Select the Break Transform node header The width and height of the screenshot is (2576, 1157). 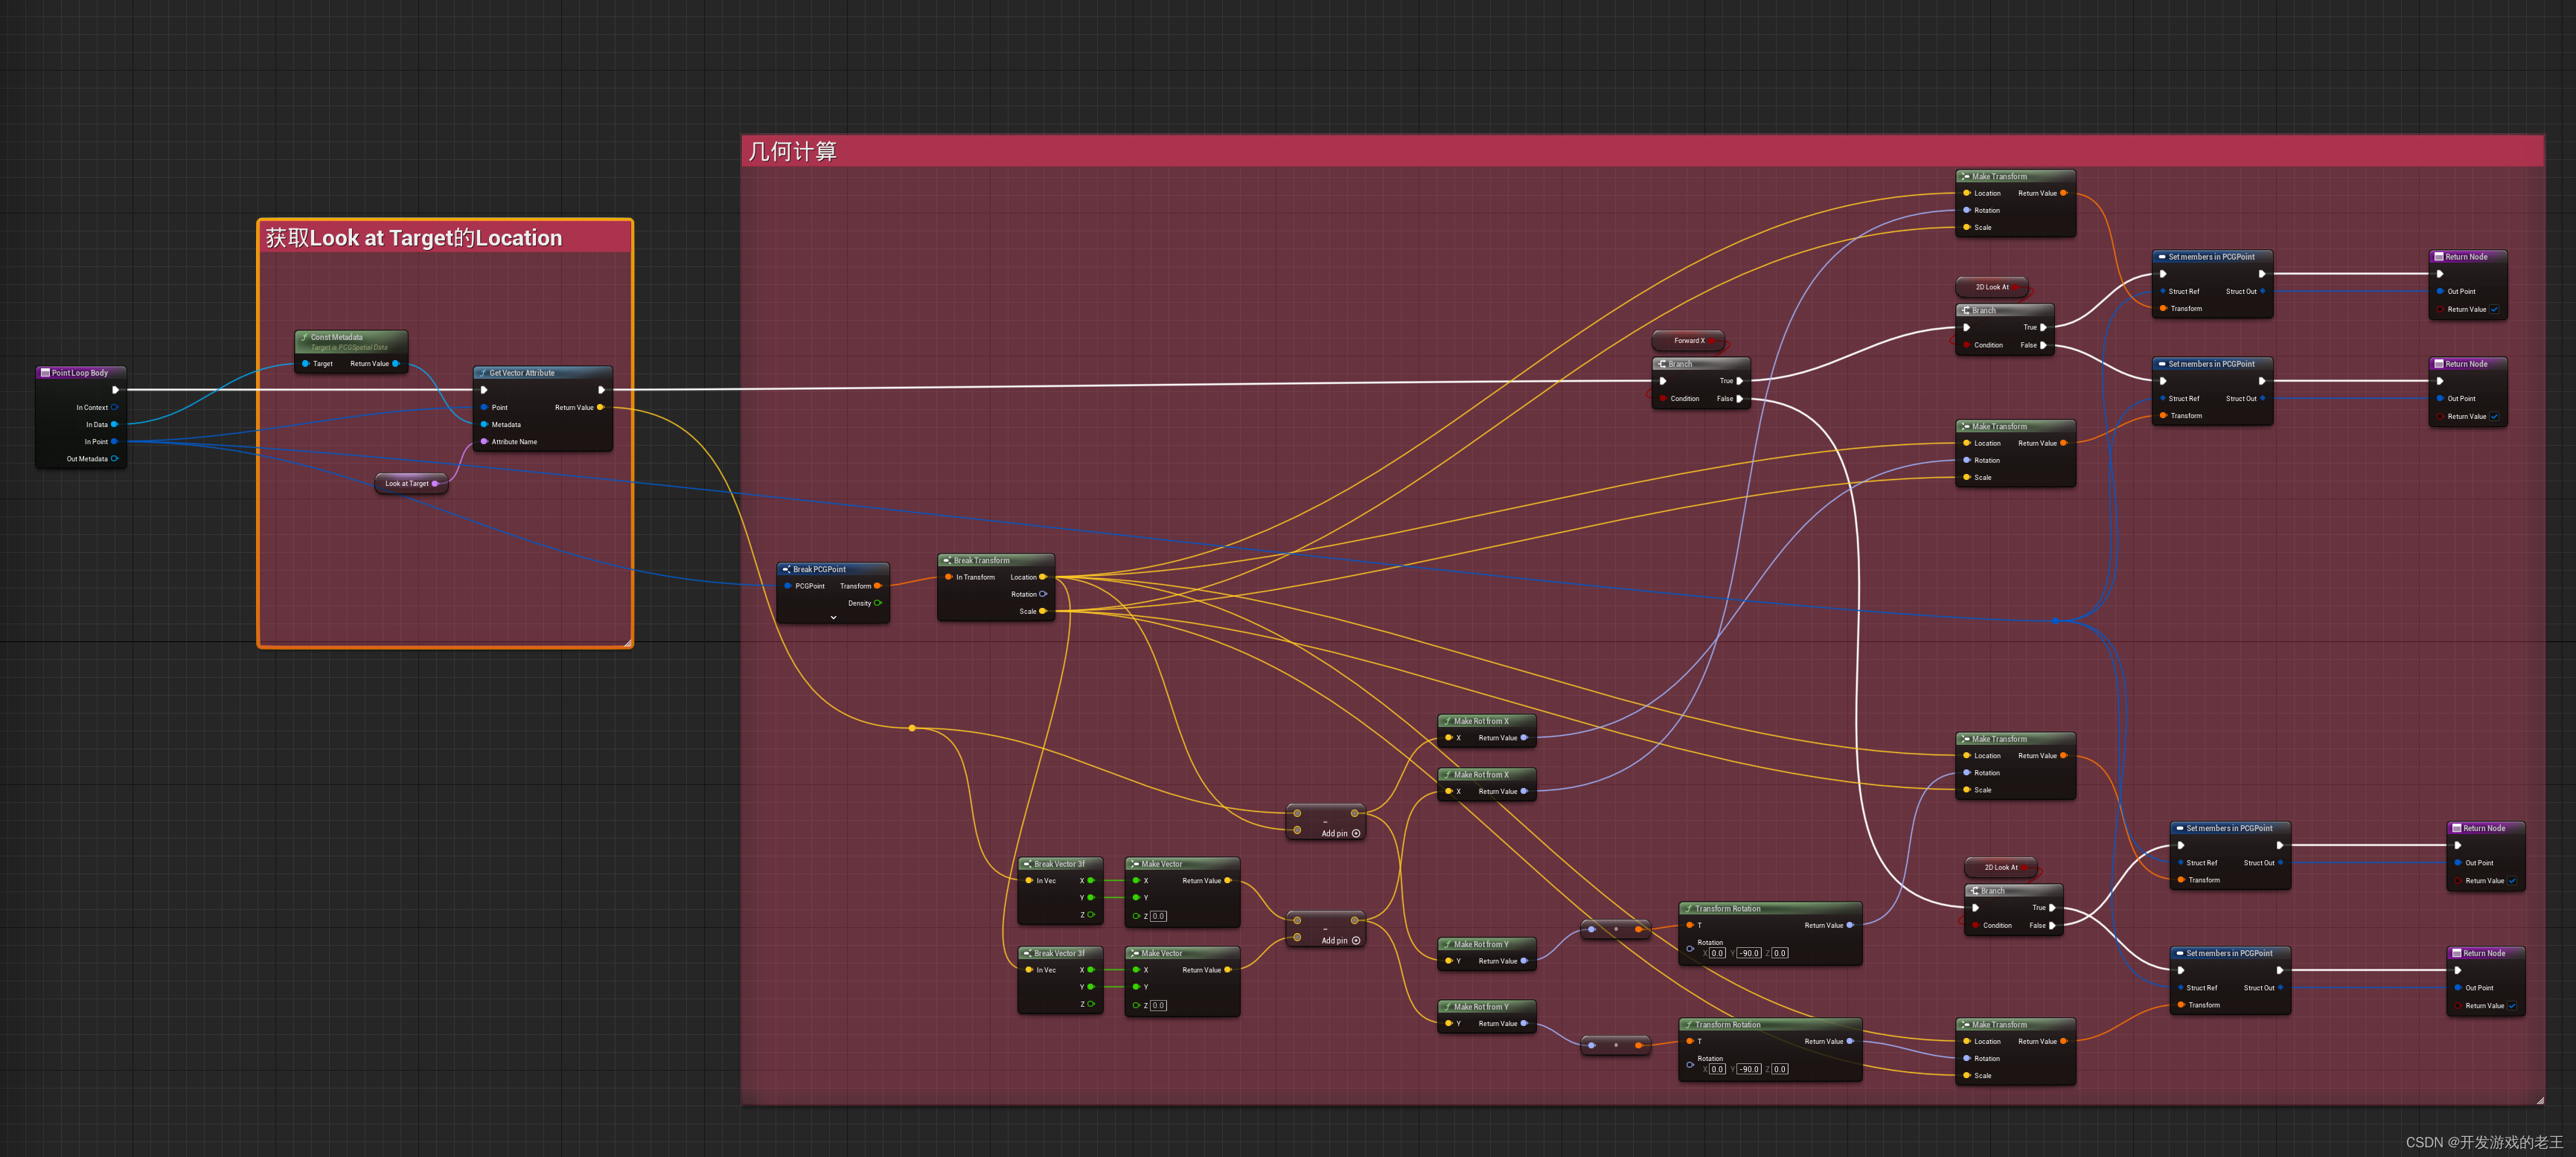(995, 560)
